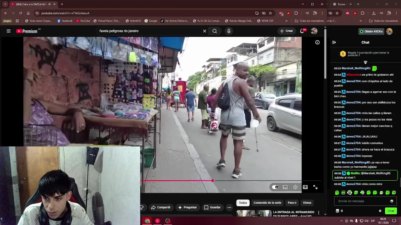Toggle subtitles in the video player

285,187
